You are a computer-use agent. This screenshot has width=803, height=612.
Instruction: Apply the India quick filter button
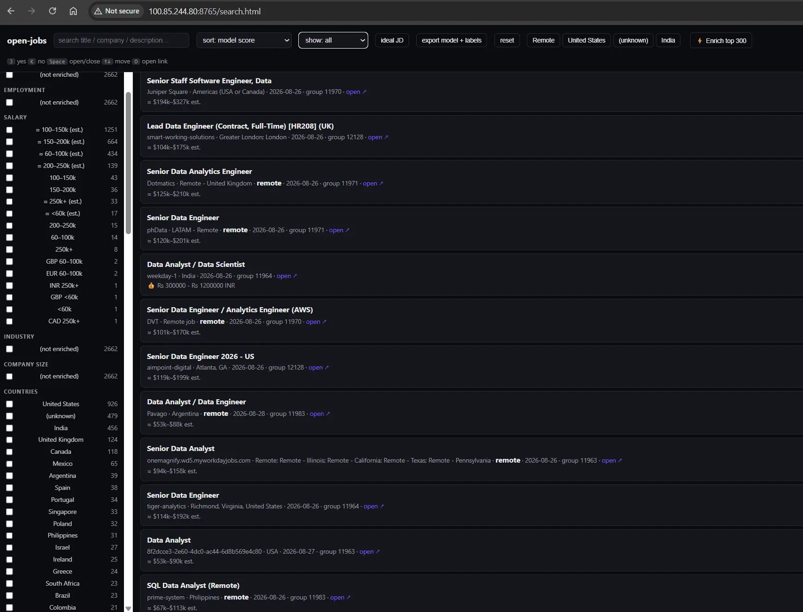pos(668,40)
